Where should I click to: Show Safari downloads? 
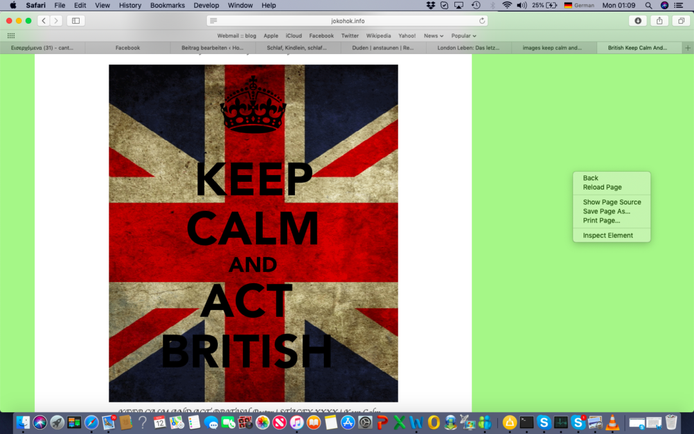[638, 21]
